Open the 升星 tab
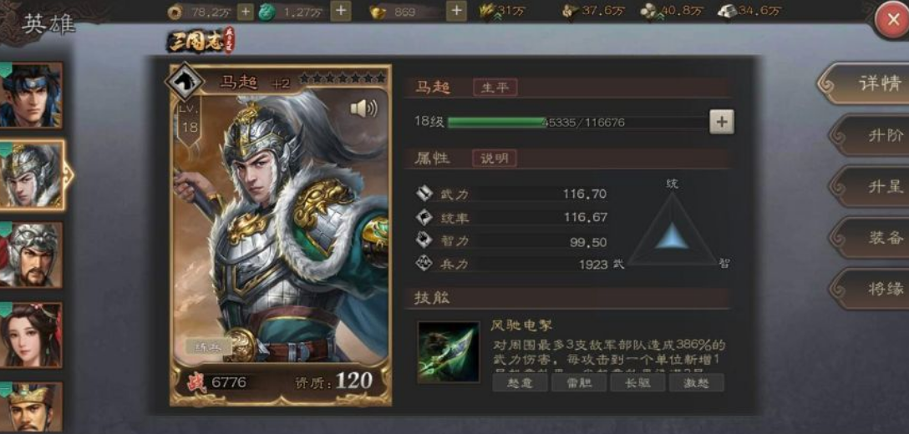Screen dimensions: 909x434 [x=872, y=187]
